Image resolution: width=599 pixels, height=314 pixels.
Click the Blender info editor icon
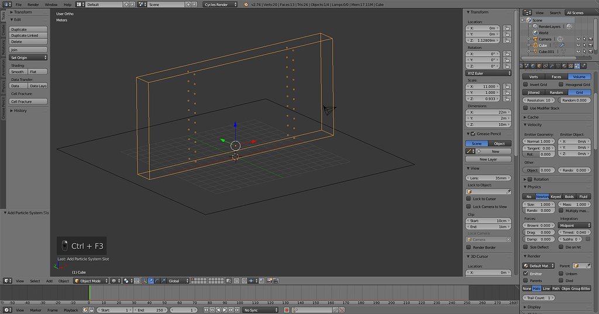coord(7,5)
